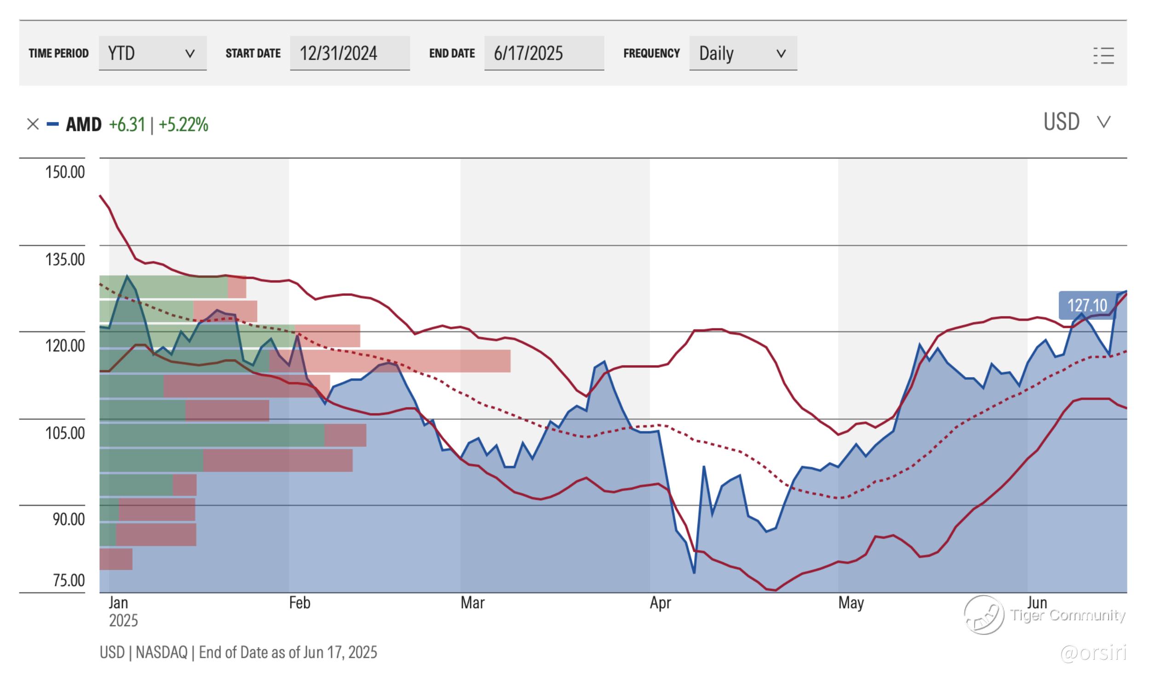The image size is (1150, 679).
Task: Click the Tiger Community logo icon
Action: [984, 615]
